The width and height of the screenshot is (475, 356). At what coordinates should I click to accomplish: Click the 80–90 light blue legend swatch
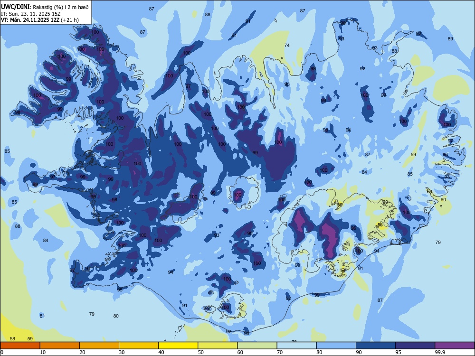tap(336, 346)
